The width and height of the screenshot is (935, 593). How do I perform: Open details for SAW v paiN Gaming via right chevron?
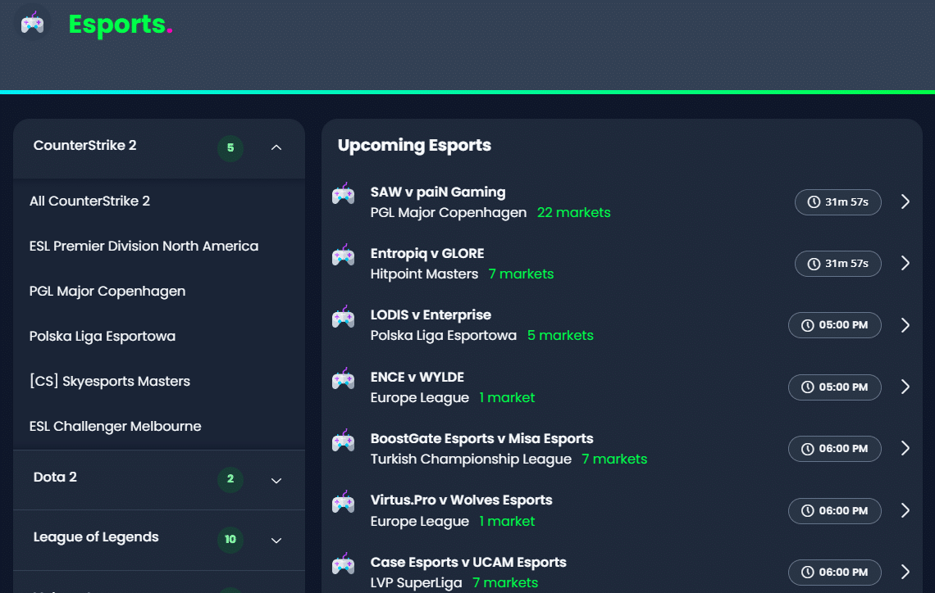(905, 201)
